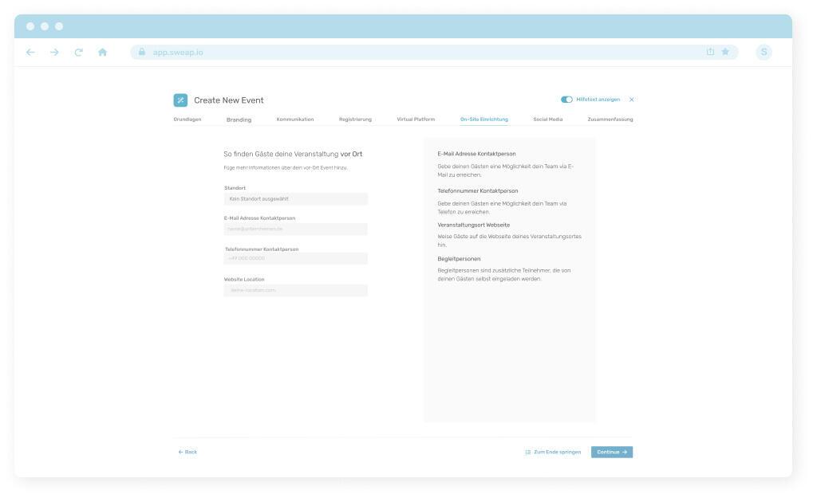Click the Create New Event wand icon
This screenshot has height=498, width=813.
coord(181,100)
